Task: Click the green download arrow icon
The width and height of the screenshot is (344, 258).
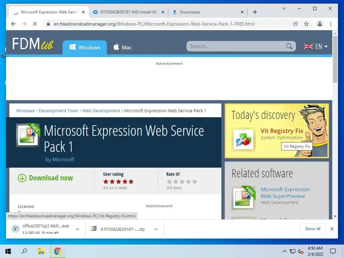Action: [x=22, y=178]
